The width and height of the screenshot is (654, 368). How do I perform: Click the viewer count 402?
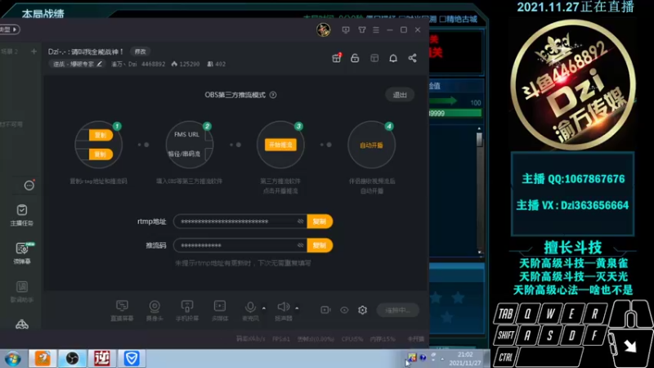point(217,64)
